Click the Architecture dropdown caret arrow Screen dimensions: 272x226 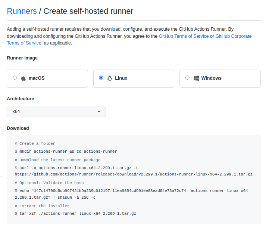click(x=99, y=112)
